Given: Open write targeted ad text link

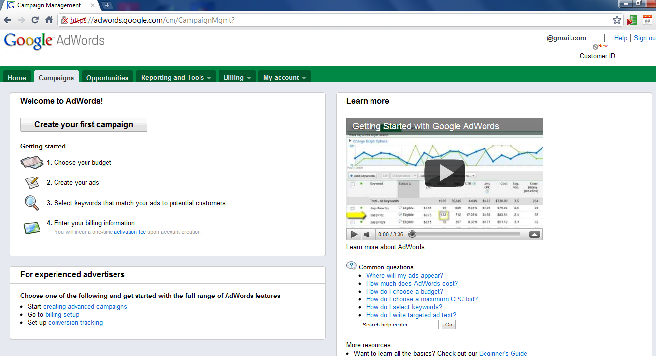Looking at the screenshot, I should pos(411,315).
